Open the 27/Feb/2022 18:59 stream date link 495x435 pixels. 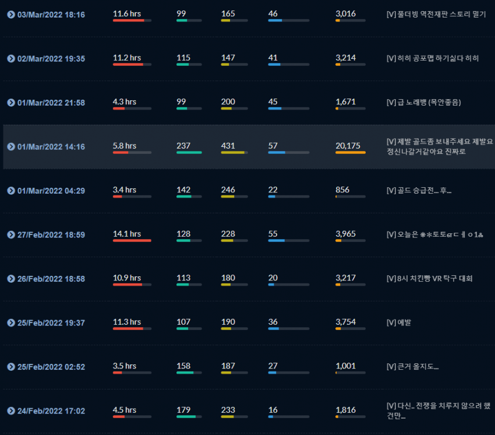point(51,235)
